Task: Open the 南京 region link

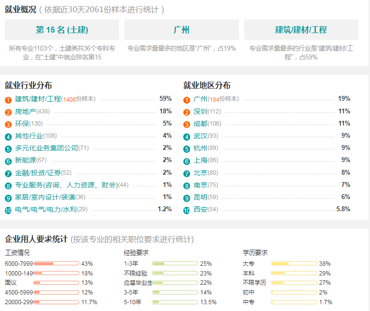Action: pyautogui.click(x=200, y=185)
